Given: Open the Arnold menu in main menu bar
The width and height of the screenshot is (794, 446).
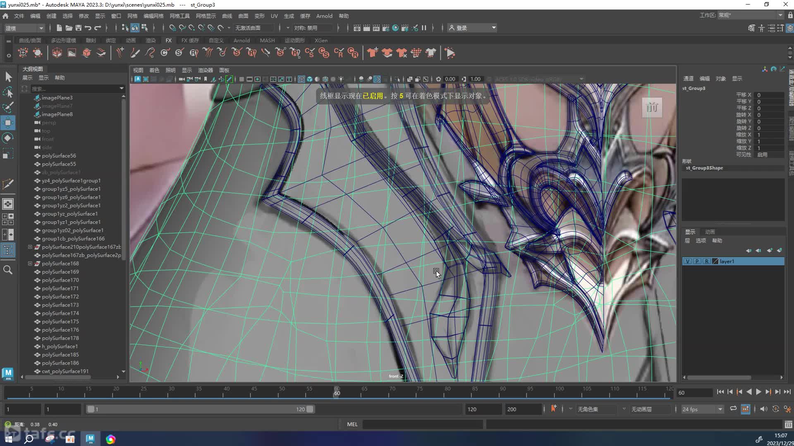Looking at the screenshot, I should (x=324, y=16).
